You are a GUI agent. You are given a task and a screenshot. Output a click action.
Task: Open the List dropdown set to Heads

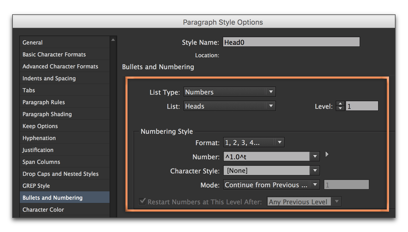pos(271,106)
